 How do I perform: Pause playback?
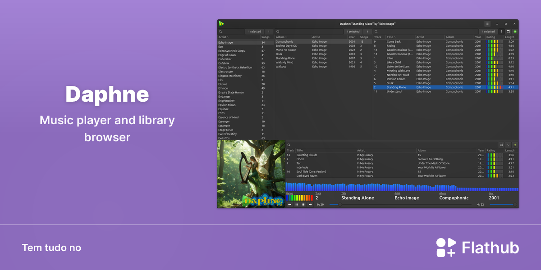click(297, 204)
